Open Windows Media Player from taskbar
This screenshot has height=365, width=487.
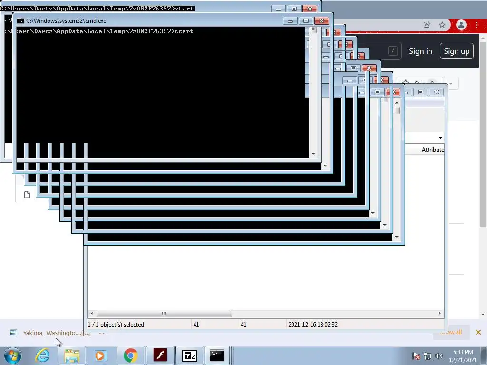(x=100, y=355)
